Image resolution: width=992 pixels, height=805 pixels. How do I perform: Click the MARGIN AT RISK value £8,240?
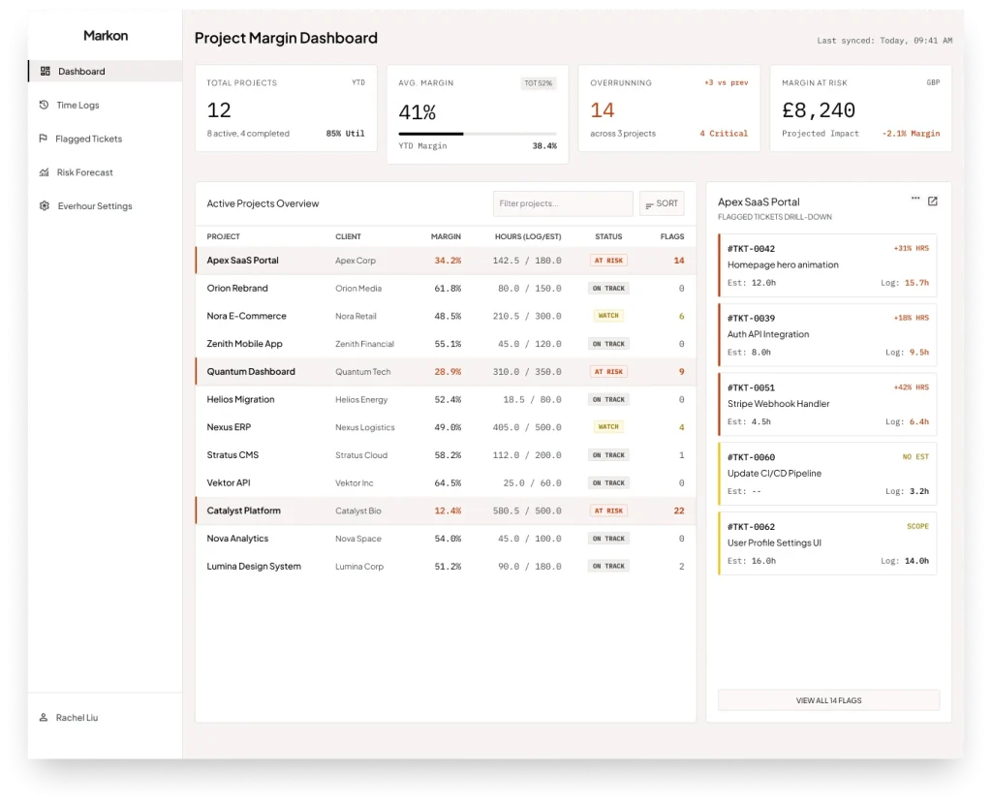point(819,110)
